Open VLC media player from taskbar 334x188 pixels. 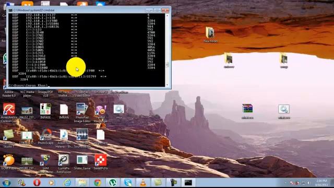tap(143, 183)
